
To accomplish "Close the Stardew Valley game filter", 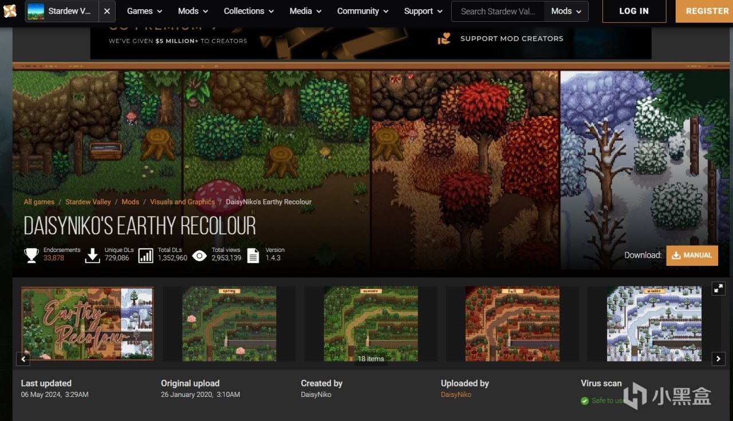I will click(107, 11).
